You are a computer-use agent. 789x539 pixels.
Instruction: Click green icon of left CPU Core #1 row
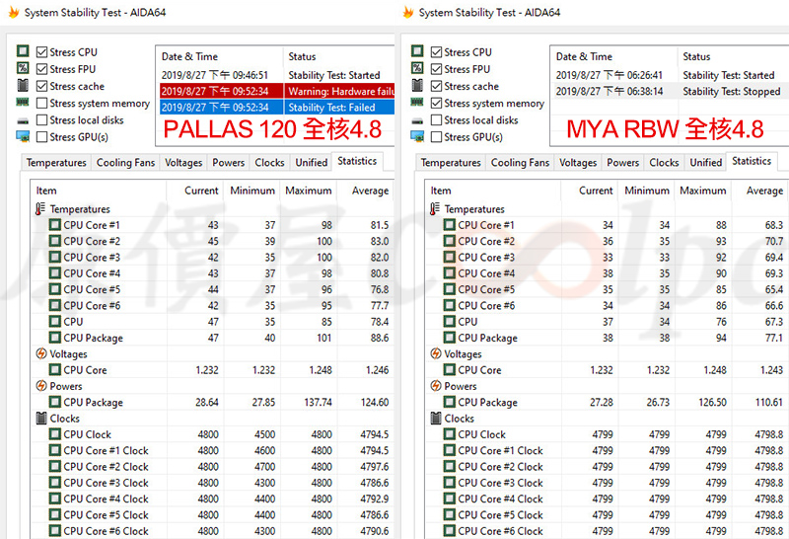tap(55, 225)
